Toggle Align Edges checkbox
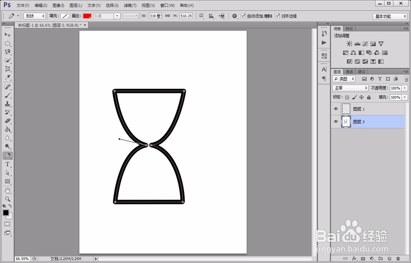This screenshot has height=263, width=411. [x=277, y=16]
